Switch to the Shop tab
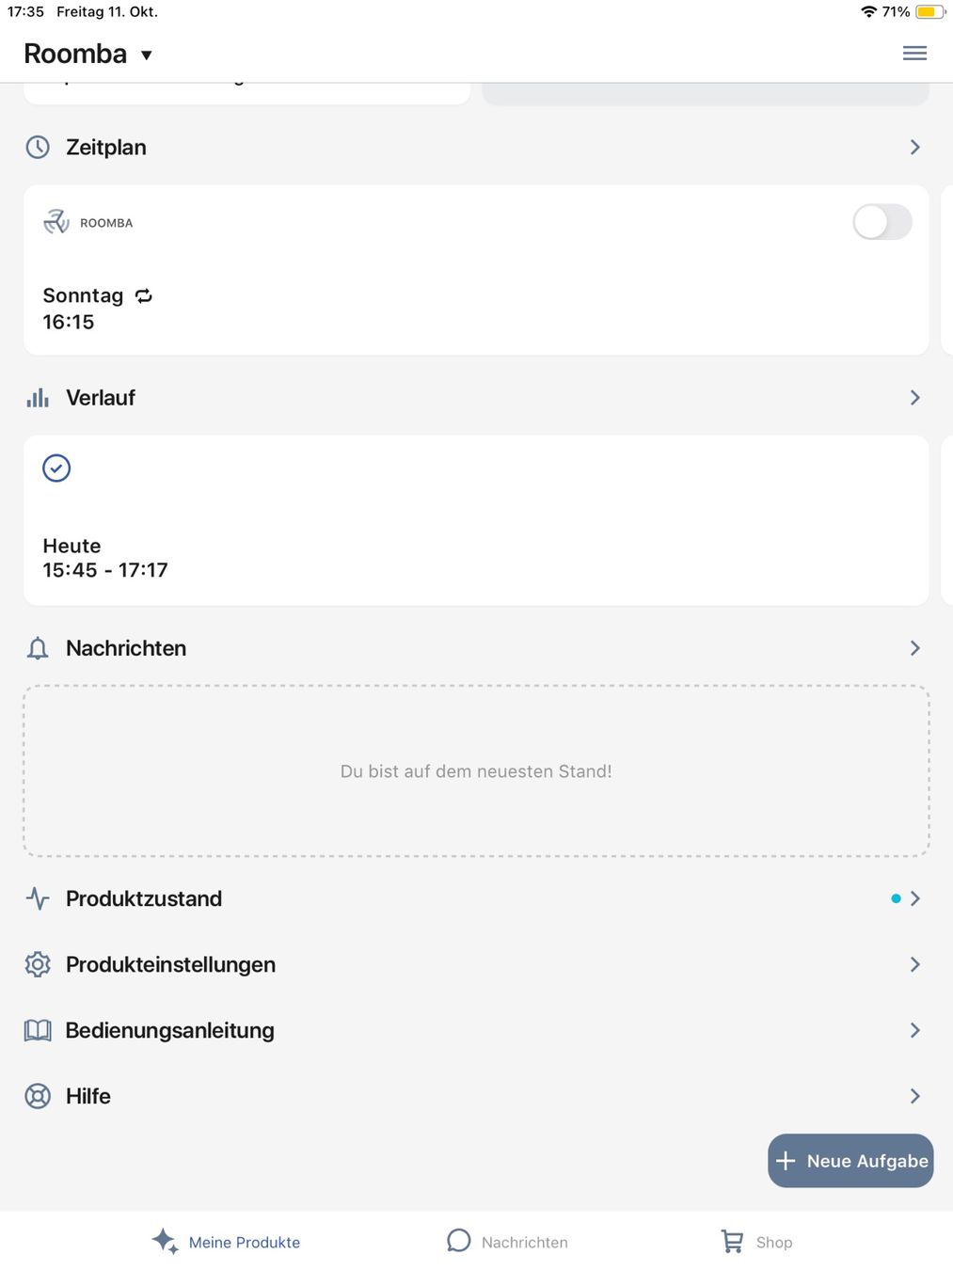This screenshot has width=953, height=1270. 756,1242
